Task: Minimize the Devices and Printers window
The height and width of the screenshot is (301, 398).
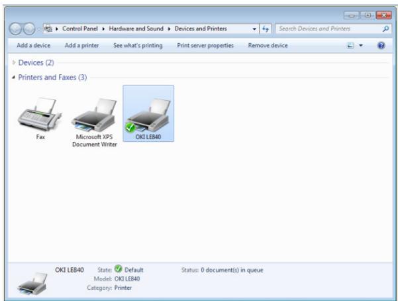Action: pyautogui.click(x=351, y=15)
